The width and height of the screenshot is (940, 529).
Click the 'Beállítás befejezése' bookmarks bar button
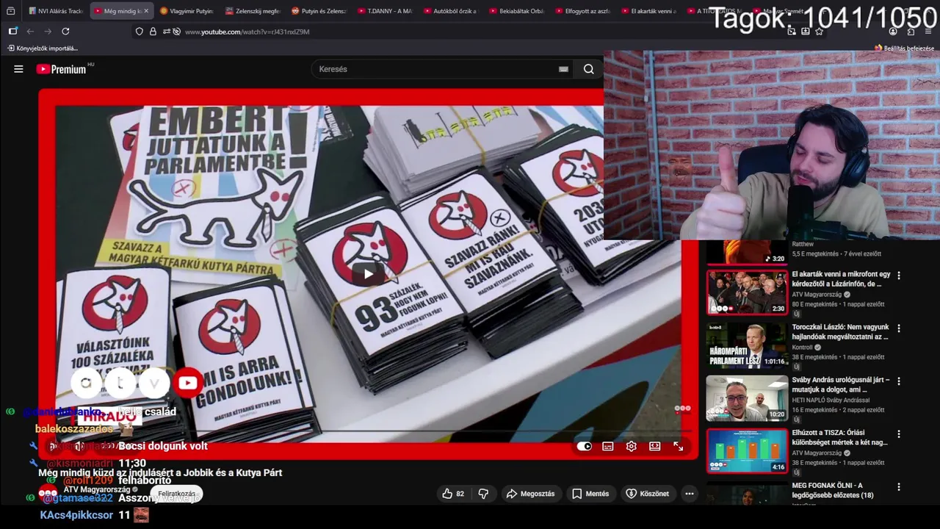904,48
